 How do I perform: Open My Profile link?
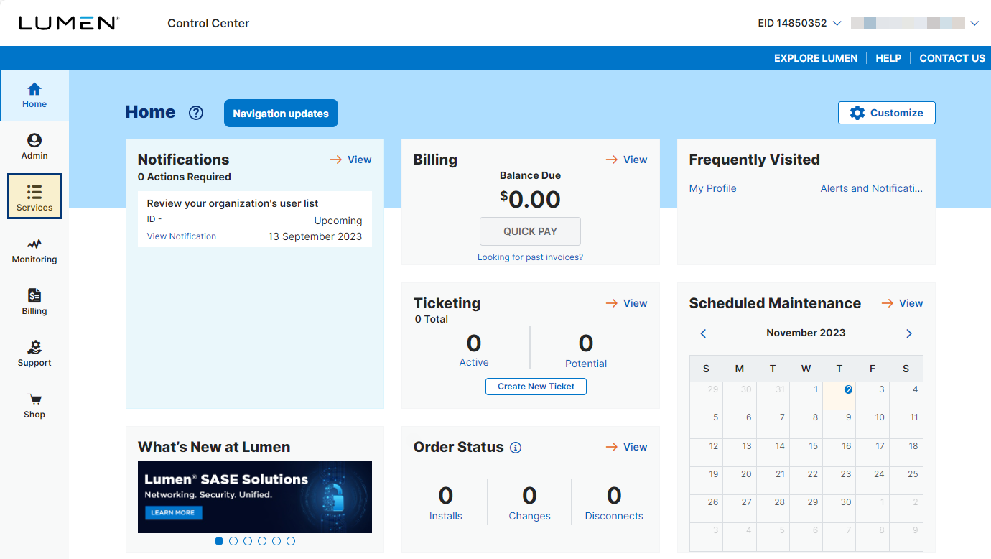pos(713,188)
